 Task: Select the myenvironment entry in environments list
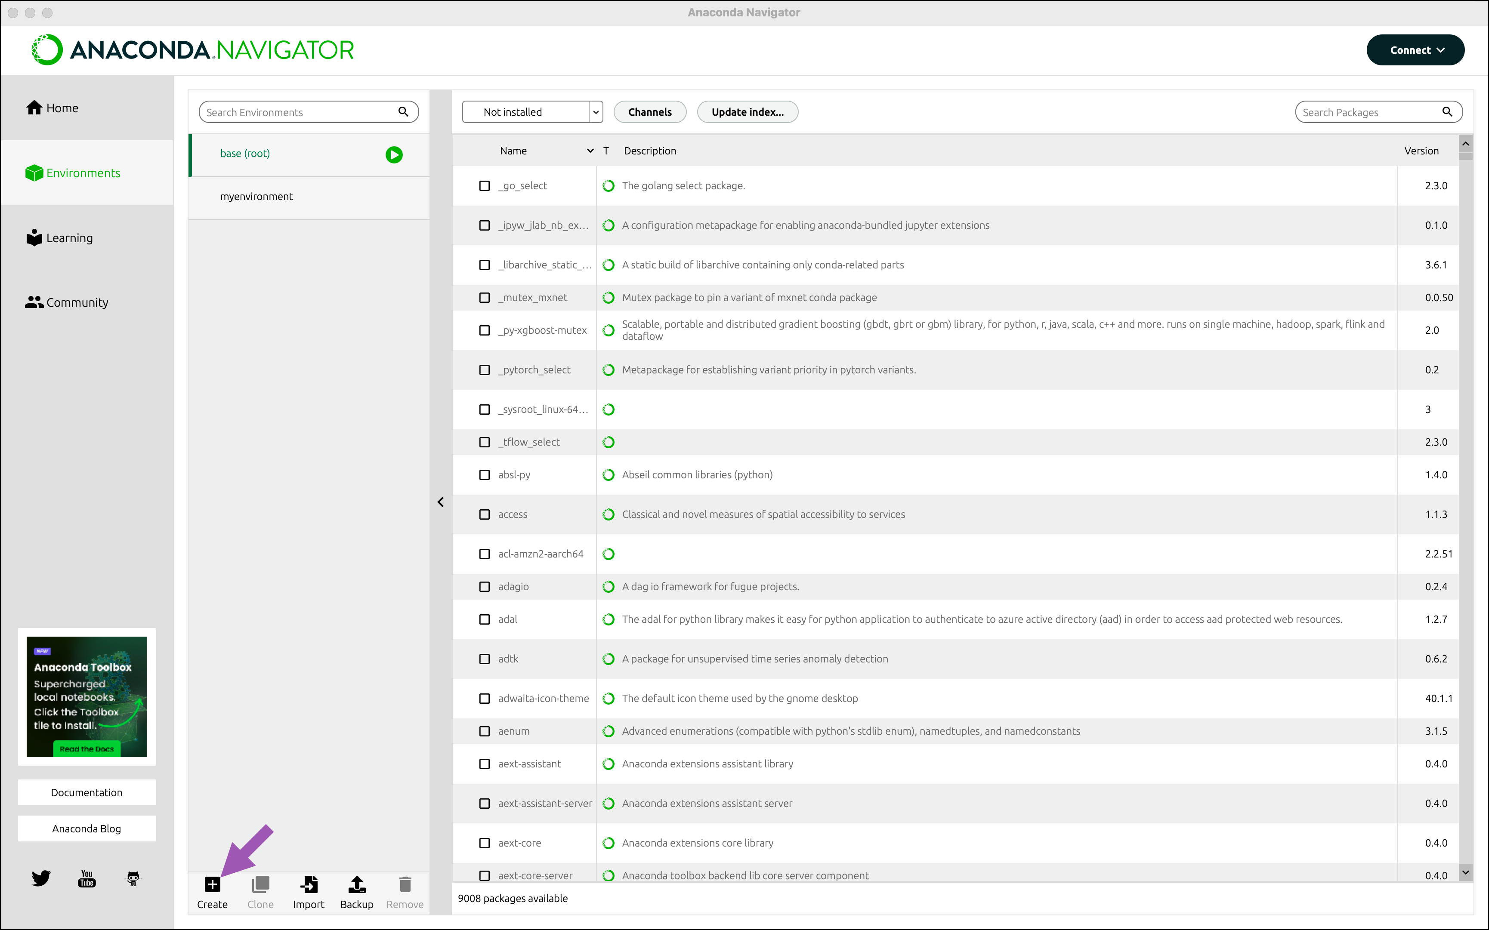(x=256, y=197)
